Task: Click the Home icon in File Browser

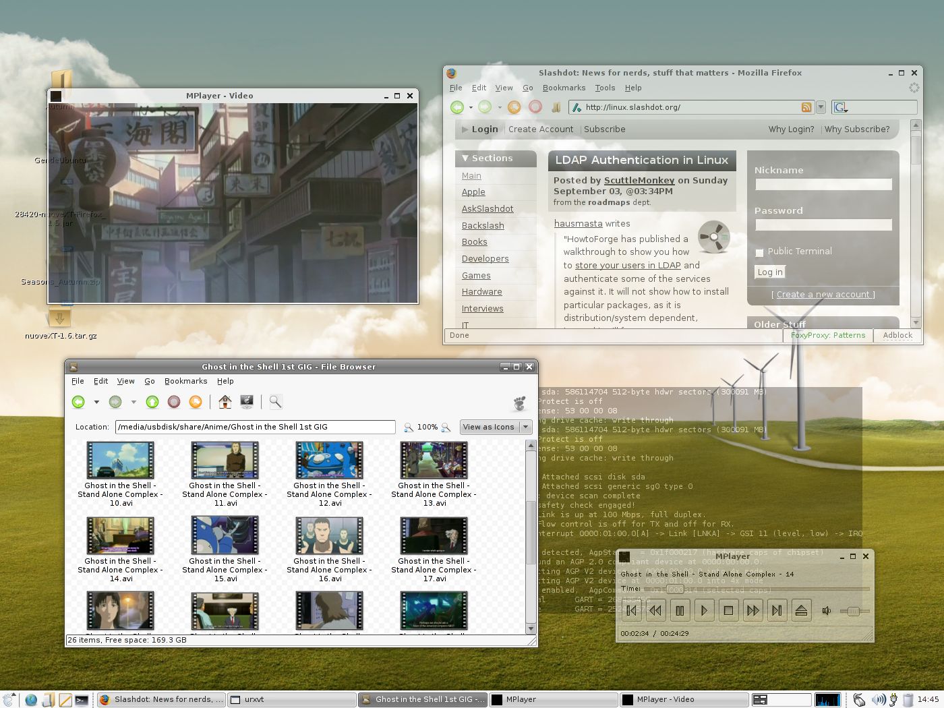Action: tap(225, 402)
